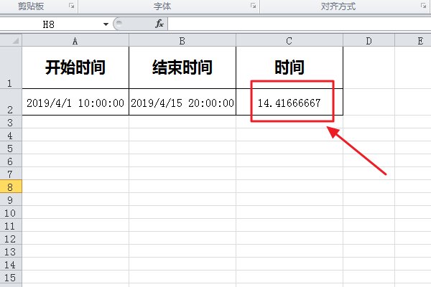This screenshot has width=431, height=287.
Task: Open the 剪贴板 clipboard dialog launcher
Action: (x=71, y=6)
